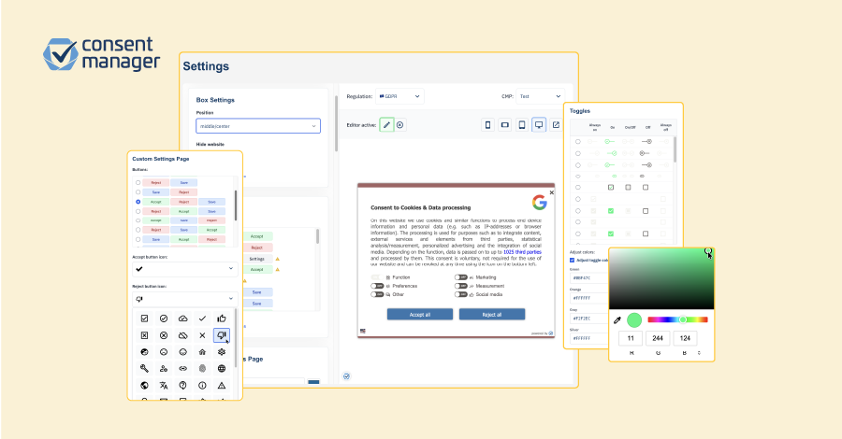Click the G value field showing 244
Viewport: 842px width, 439px height.
pyautogui.click(x=658, y=338)
